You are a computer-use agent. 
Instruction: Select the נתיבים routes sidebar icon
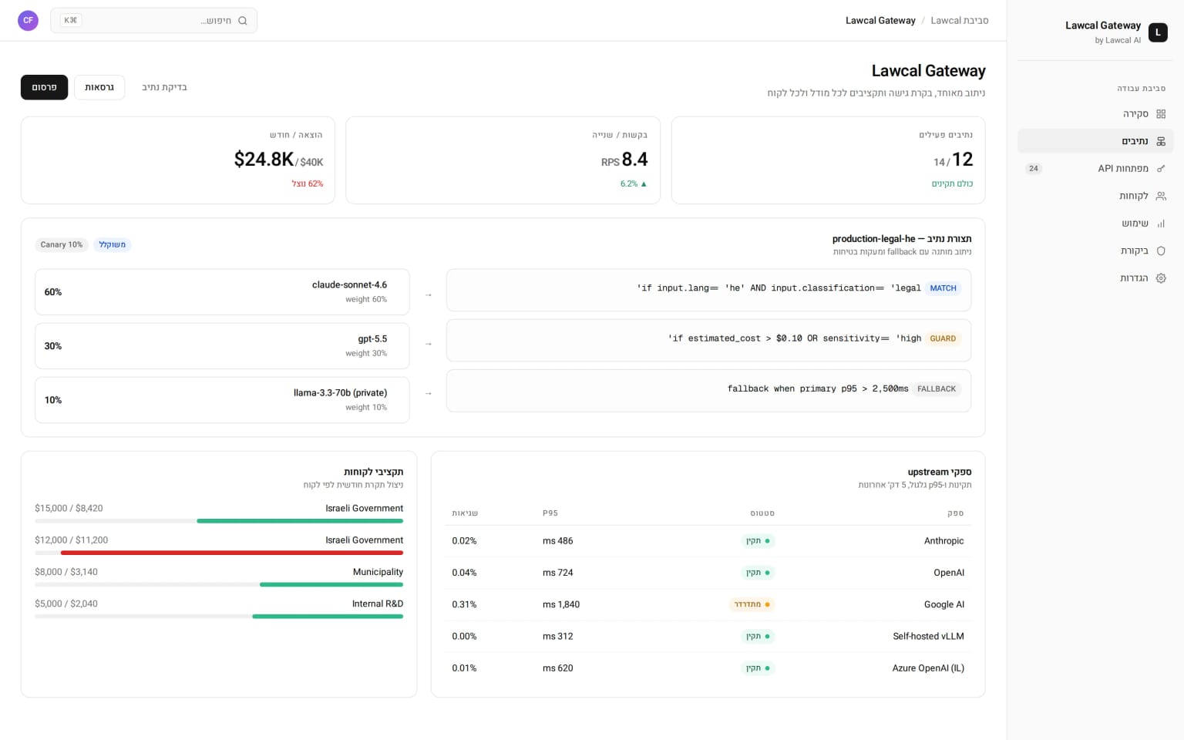coord(1161,141)
